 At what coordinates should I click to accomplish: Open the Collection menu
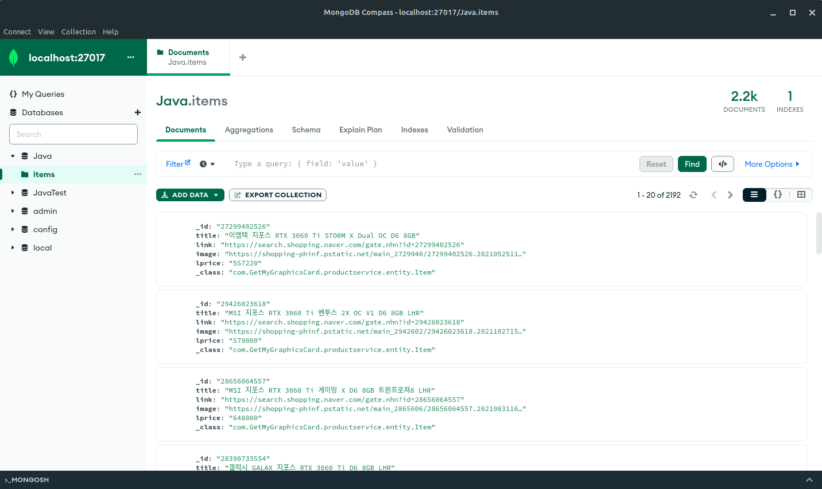point(79,32)
